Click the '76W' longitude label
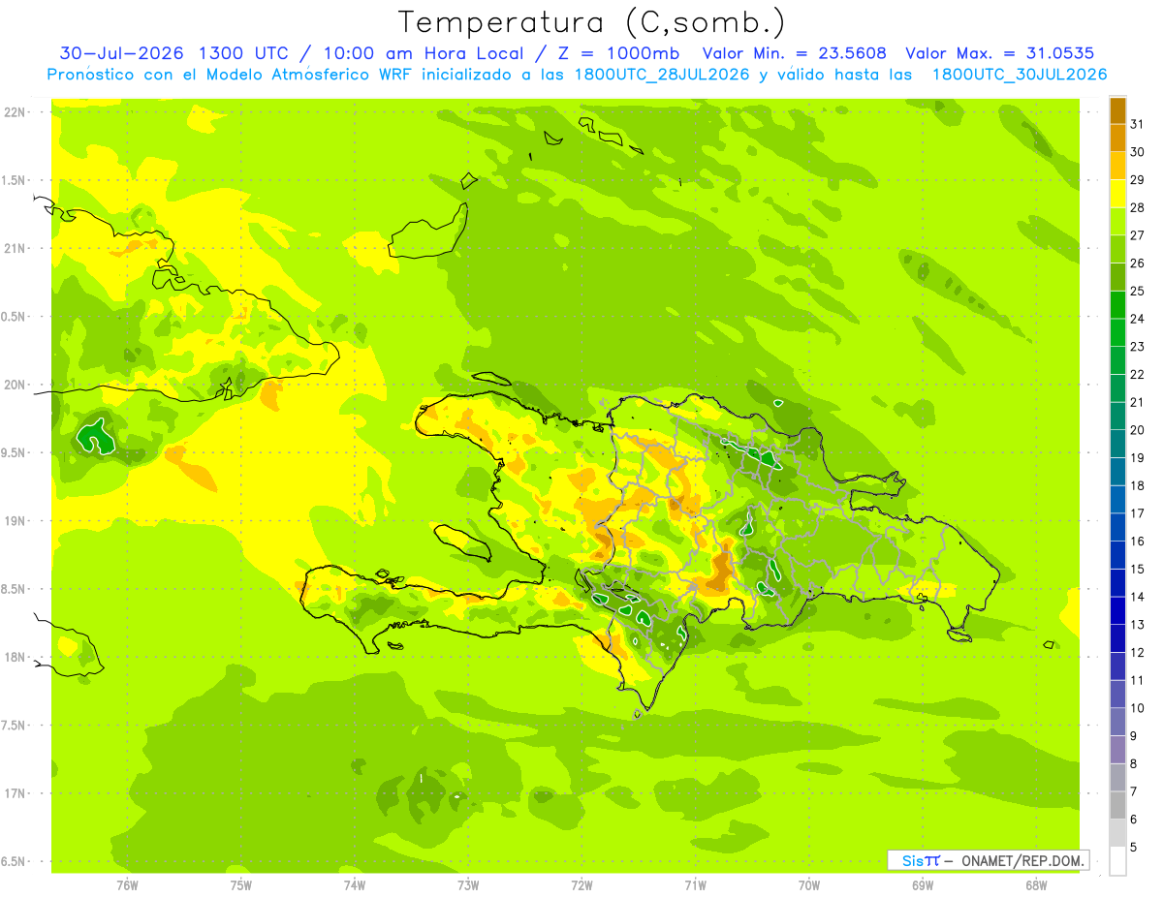The image size is (1163, 898). (x=127, y=885)
